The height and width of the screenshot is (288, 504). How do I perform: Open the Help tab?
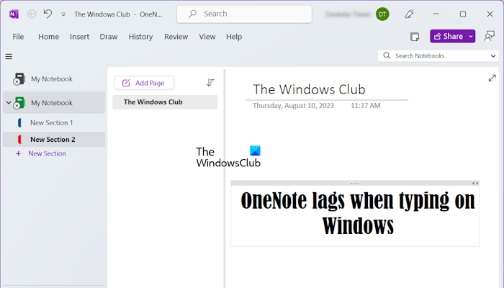click(234, 37)
